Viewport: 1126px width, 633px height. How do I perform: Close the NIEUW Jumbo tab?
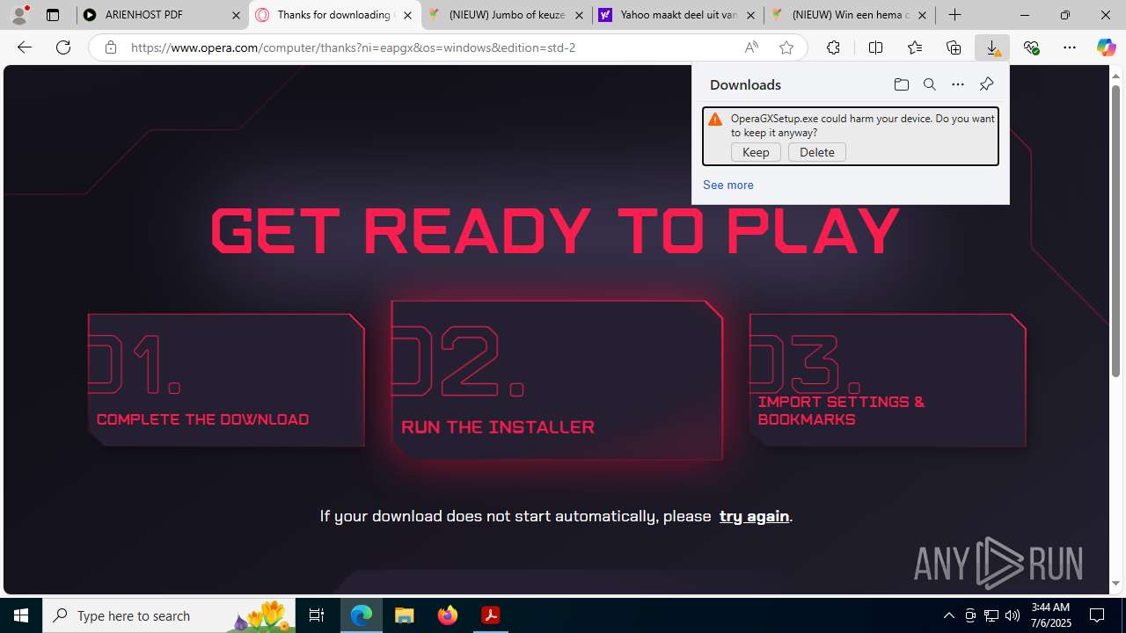[579, 15]
